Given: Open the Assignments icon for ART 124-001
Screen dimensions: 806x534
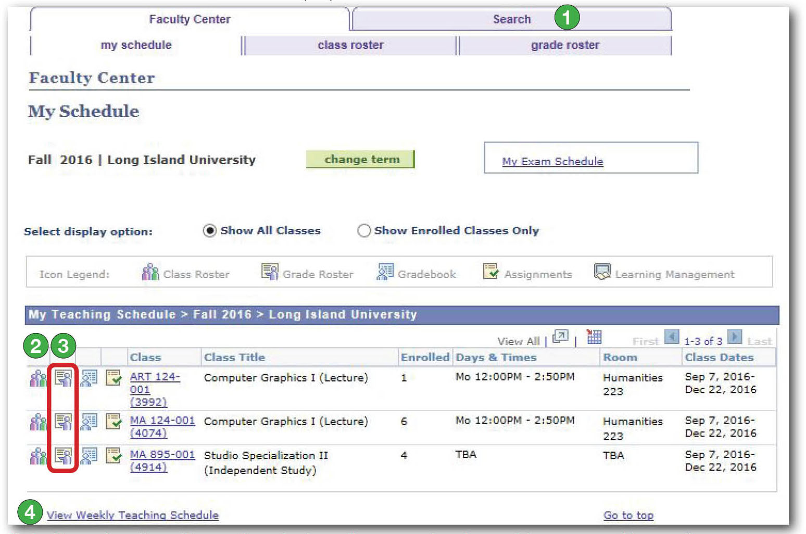Looking at the screenshot, I should (113, 378).
